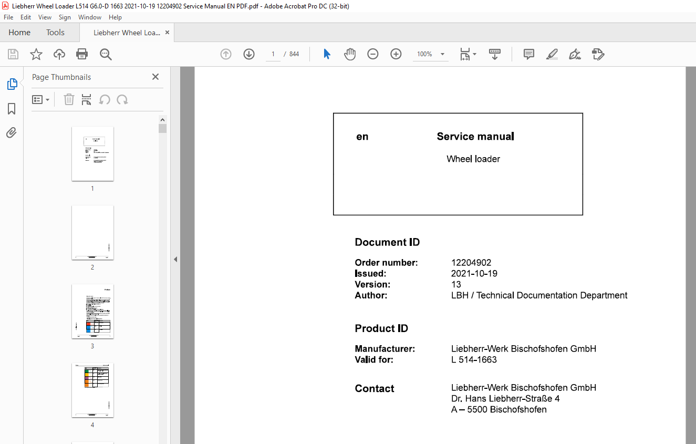Image resolution: width=696 pixels, height=444 pixels.
Task: Zoom out with minus icon
Action: pos(373,54)
